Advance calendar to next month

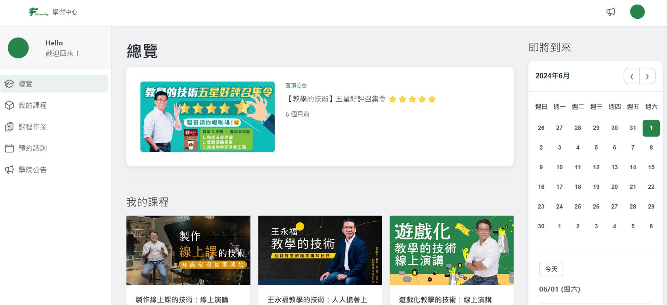647,76
